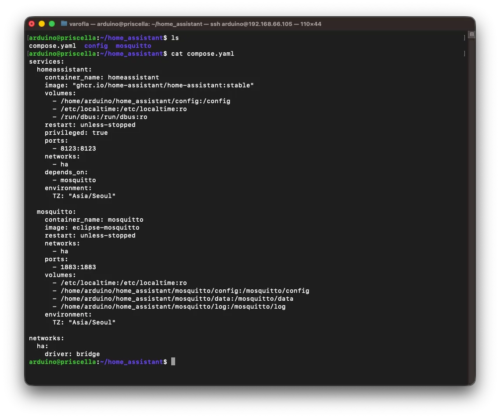Screen dimensions: 500x418
Task: Click 'container_name: homeassistant' line
Action: [x=102, y=77]
